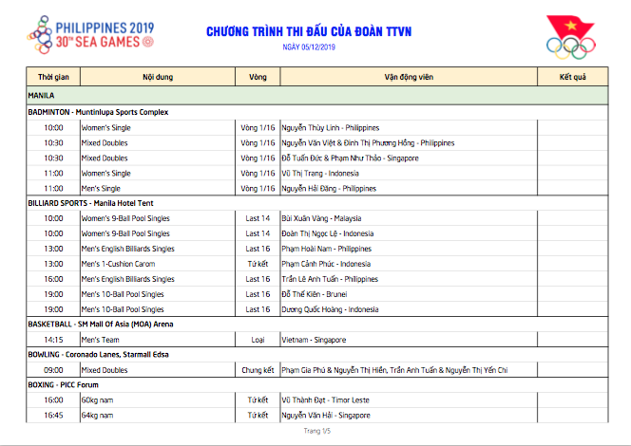The height and width of the screenshot is (446, 631).
Task: Click 'Men's 1-Cushion Carom' event
Action: [x=118, y=264]
